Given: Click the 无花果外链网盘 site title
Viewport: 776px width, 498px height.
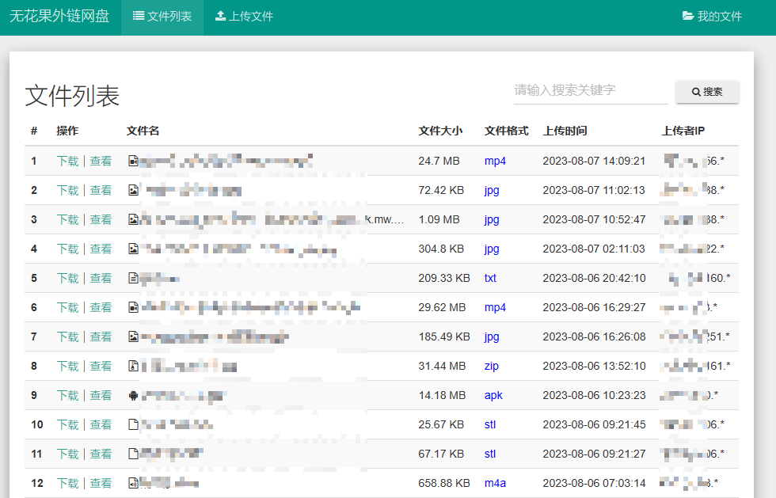Looking at the screenshot, I should [x=59, y=17].
